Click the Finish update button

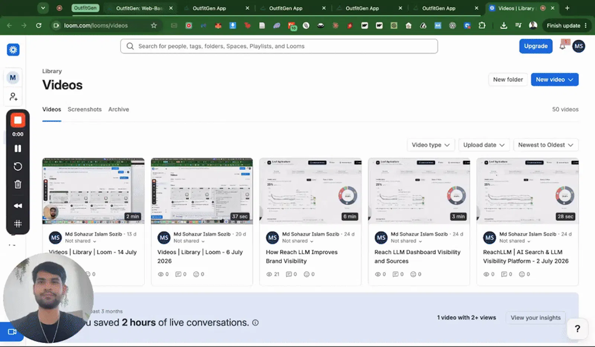click(566, 25)
